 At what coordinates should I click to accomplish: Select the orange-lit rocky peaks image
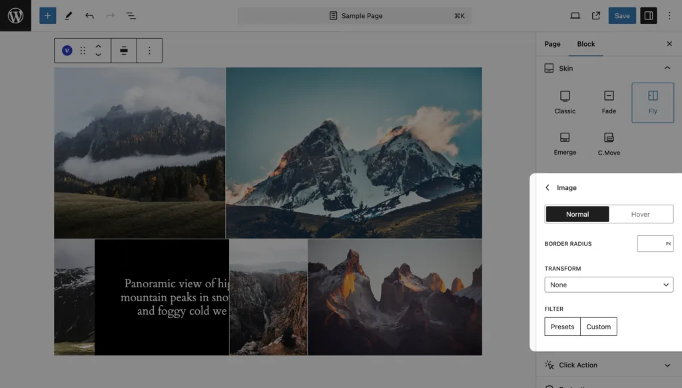[x=395, y=297]
